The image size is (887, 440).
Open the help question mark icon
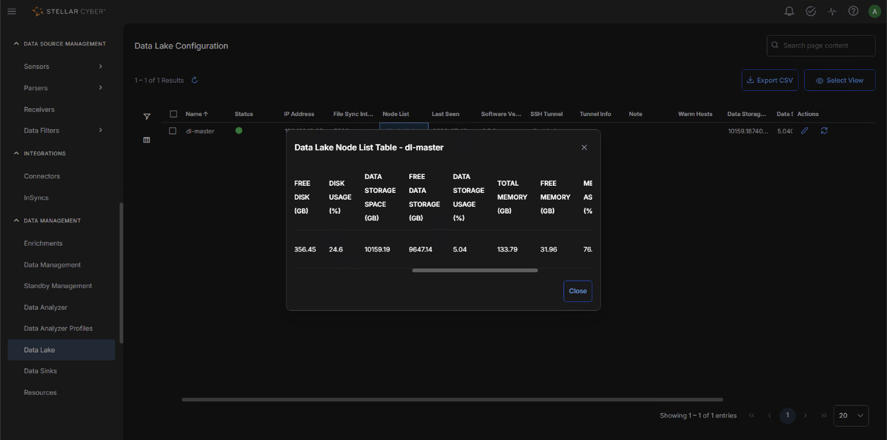[853, 11]
